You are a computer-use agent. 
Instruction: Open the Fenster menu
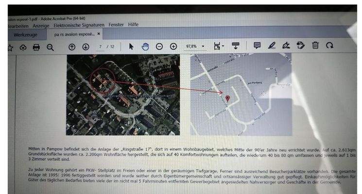pos(116,25)
